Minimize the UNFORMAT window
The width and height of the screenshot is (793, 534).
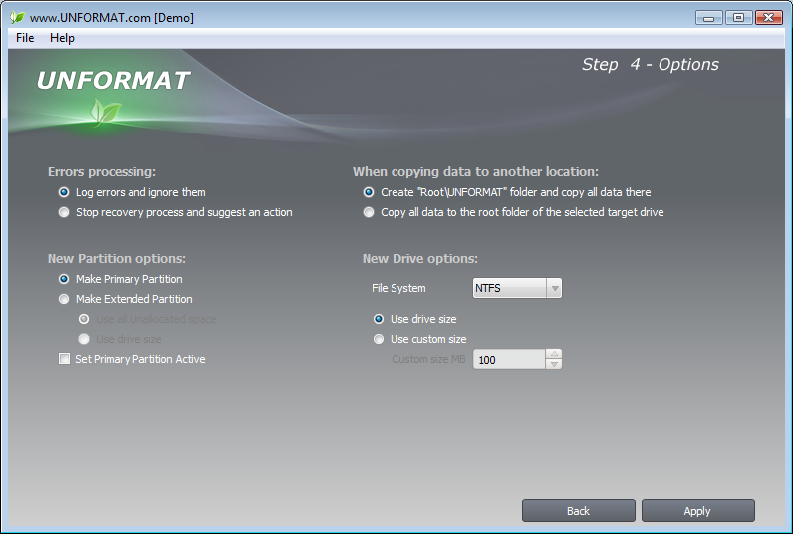point(708,18)
